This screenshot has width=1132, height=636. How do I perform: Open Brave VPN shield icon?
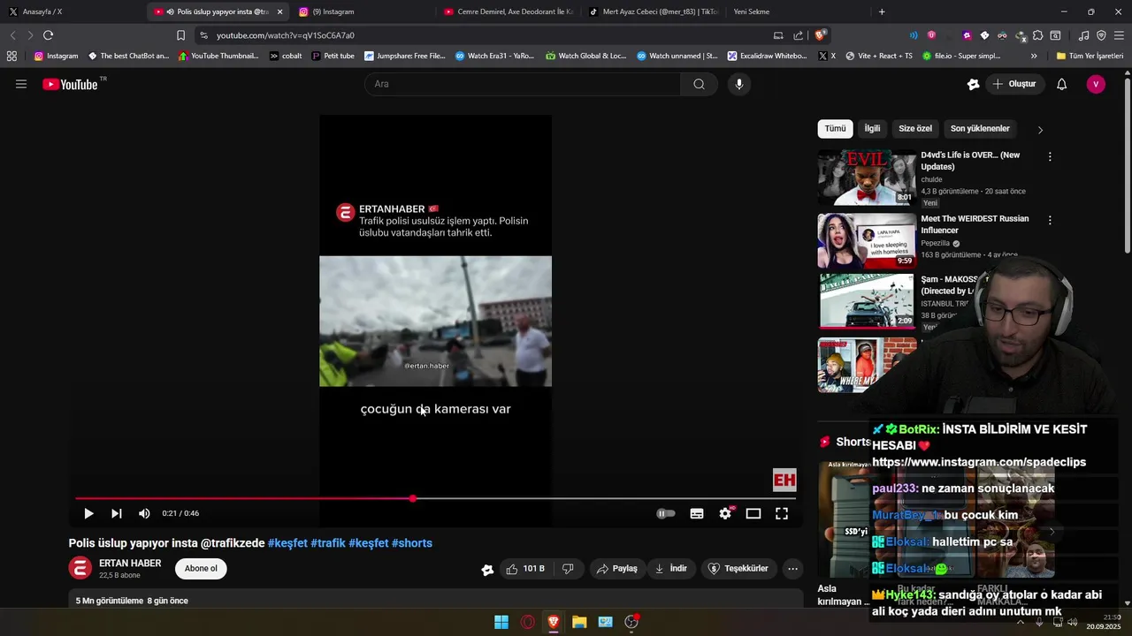coord(1101,35)
